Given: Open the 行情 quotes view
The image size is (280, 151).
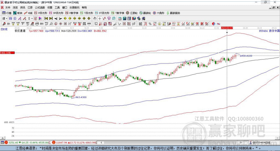Looking at the screenshot, I should [7, 13].
